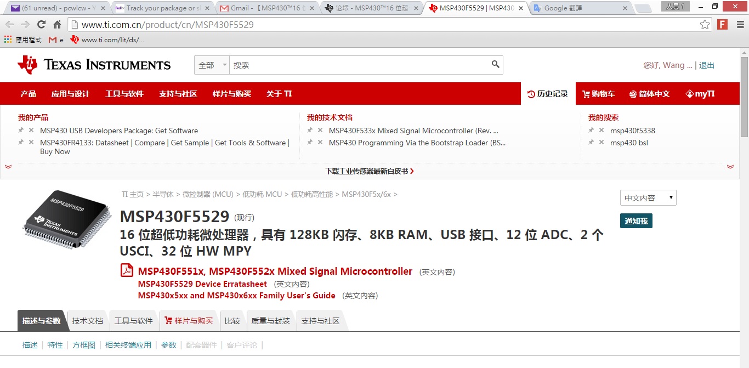
Task: Switch to 比较 tab
Action: pyautogui.click(x=232, y=321)
